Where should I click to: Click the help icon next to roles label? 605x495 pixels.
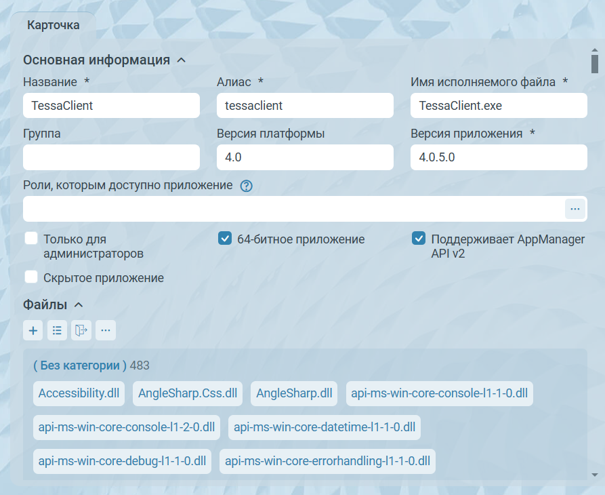(x=247, y=186)
